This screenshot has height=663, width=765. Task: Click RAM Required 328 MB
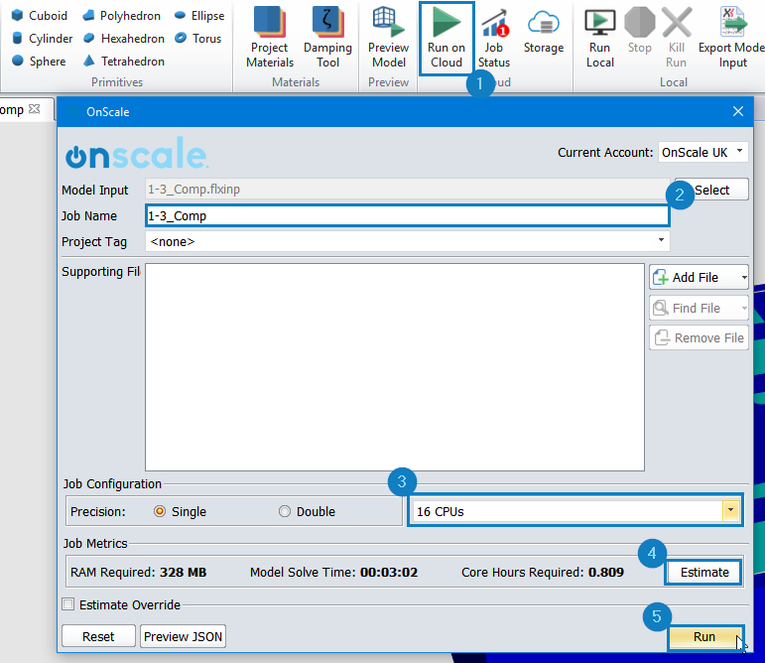[x=139, y=572]
